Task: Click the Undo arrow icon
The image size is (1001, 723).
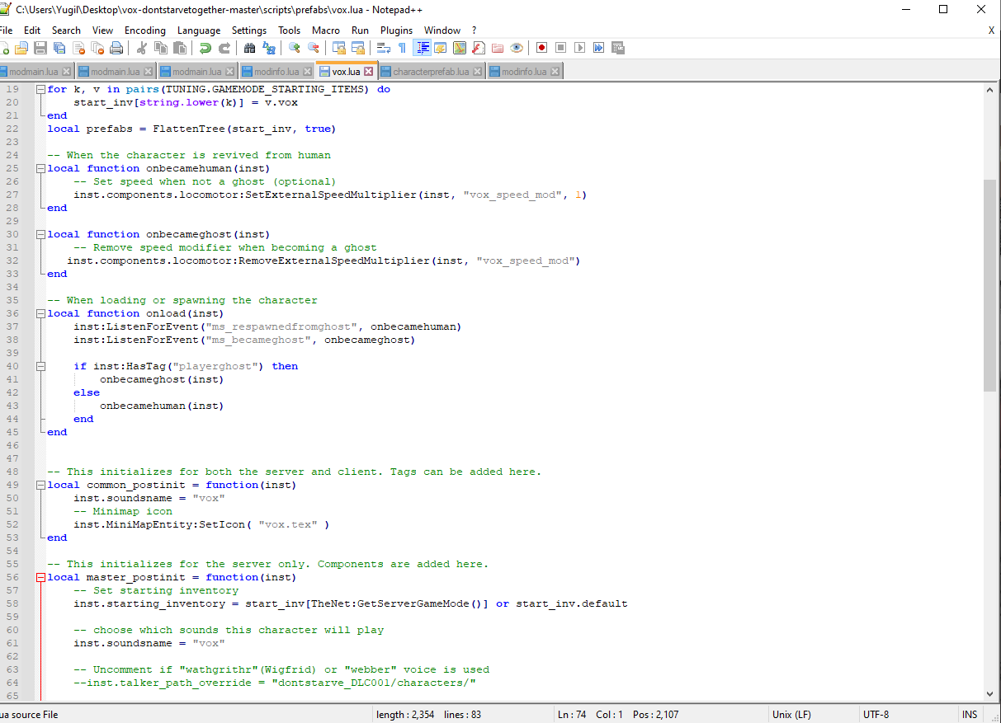Action: [205, 48]
